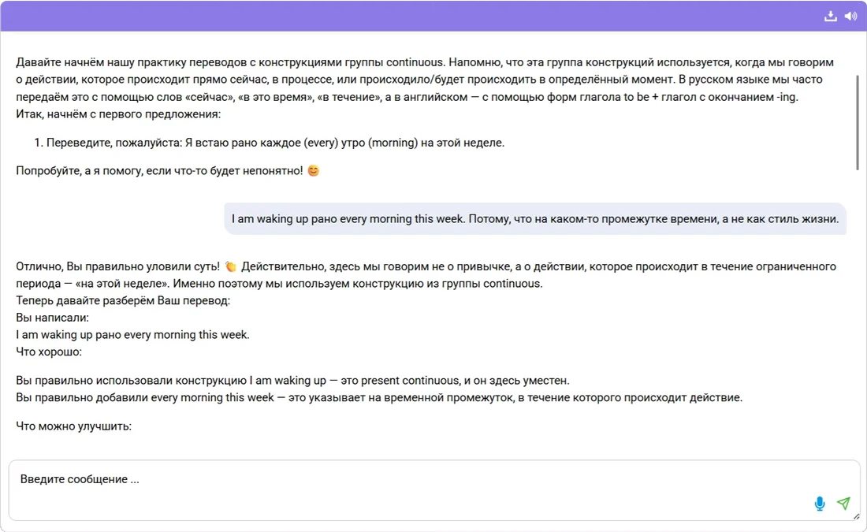Click the heading 'Что хорошо:'

point(49,352)
